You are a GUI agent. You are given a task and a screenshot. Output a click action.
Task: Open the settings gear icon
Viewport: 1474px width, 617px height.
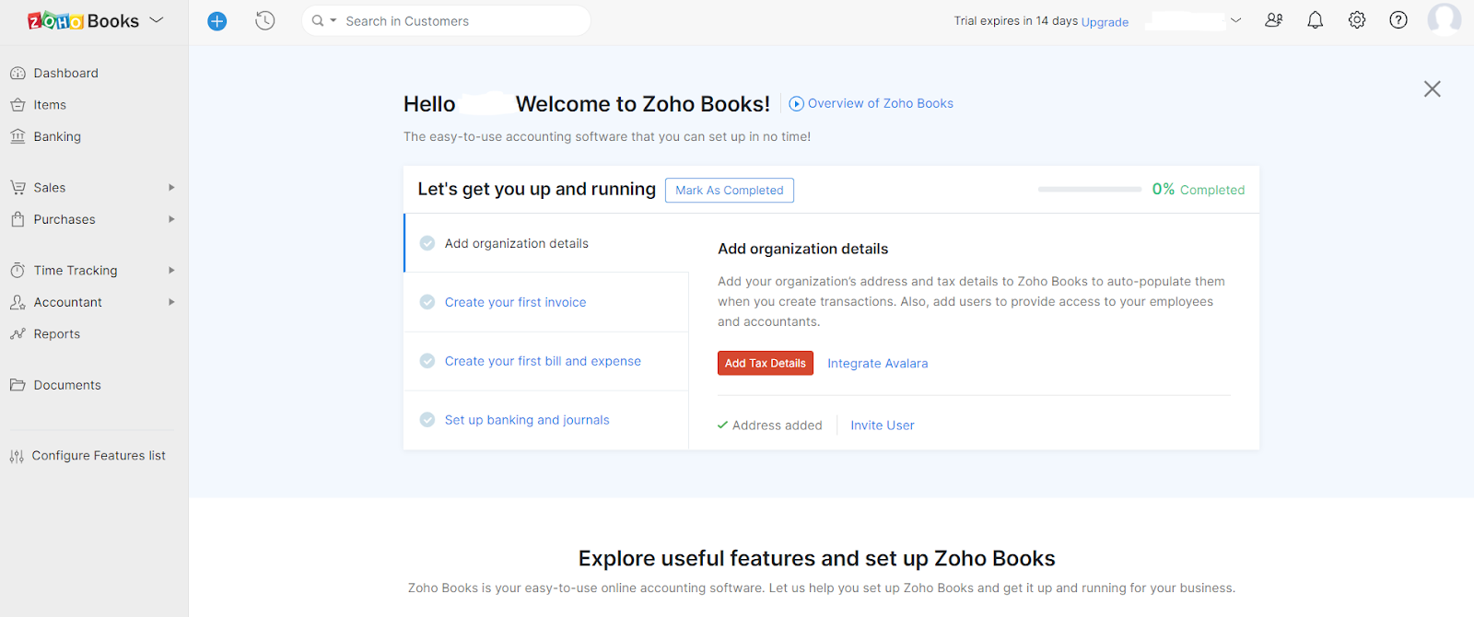pyautogui.click(x=1357, y=20)
